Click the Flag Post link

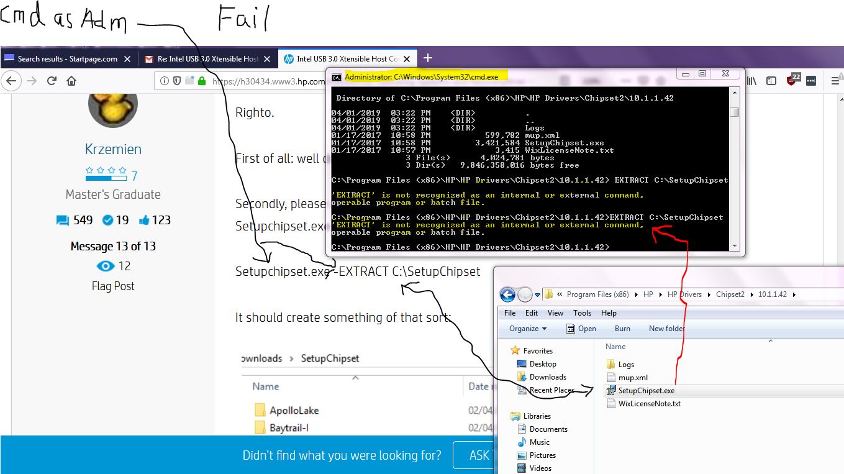pos(113,286)
